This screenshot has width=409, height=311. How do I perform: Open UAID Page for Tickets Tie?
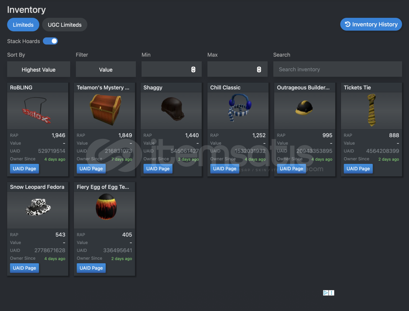pos(358,169)
